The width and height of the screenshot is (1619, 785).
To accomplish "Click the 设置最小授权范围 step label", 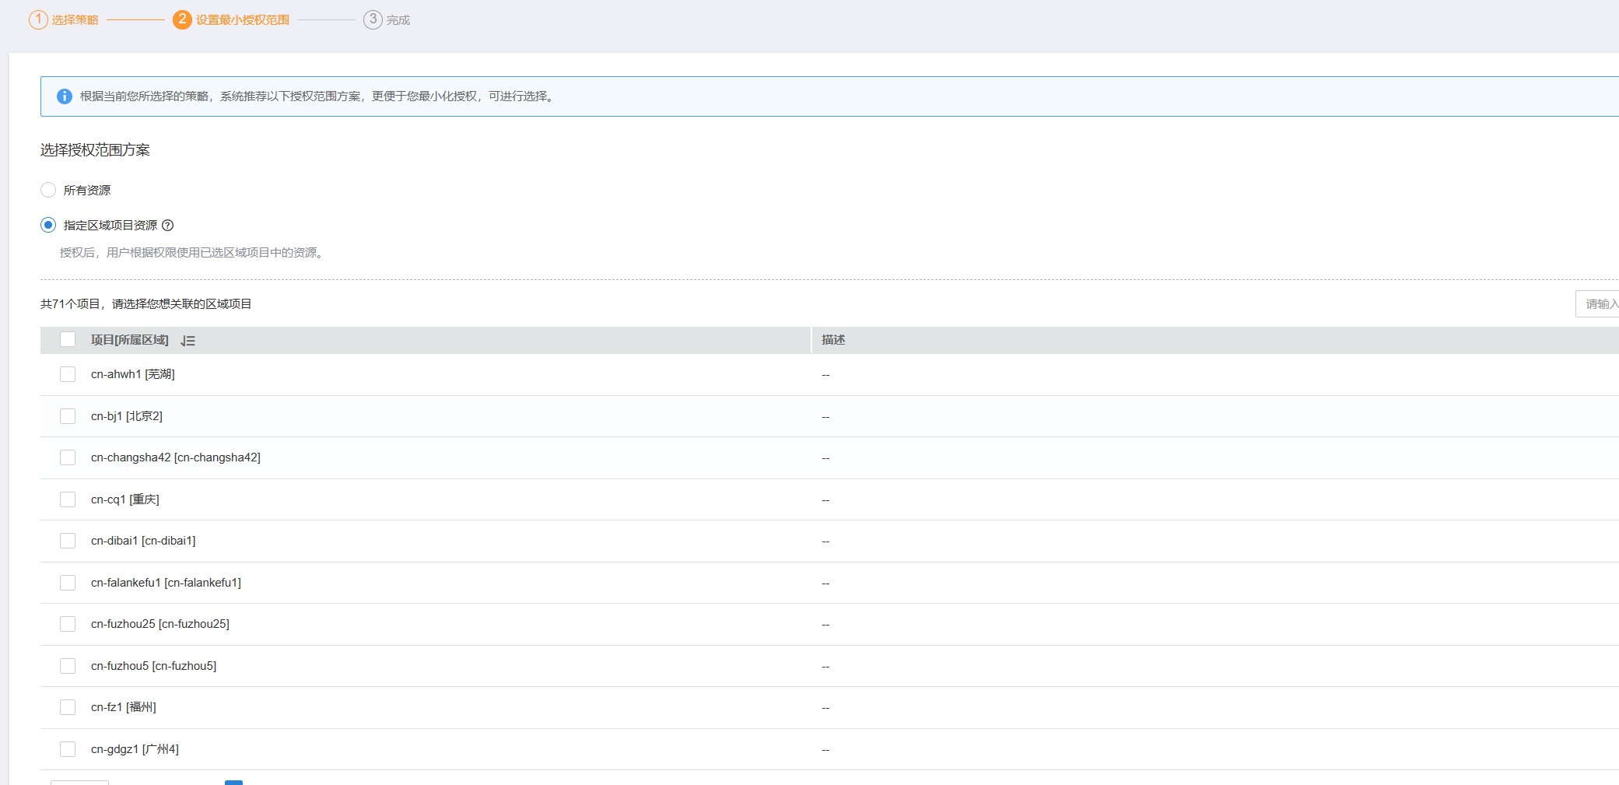I will (x=242, y=20).
